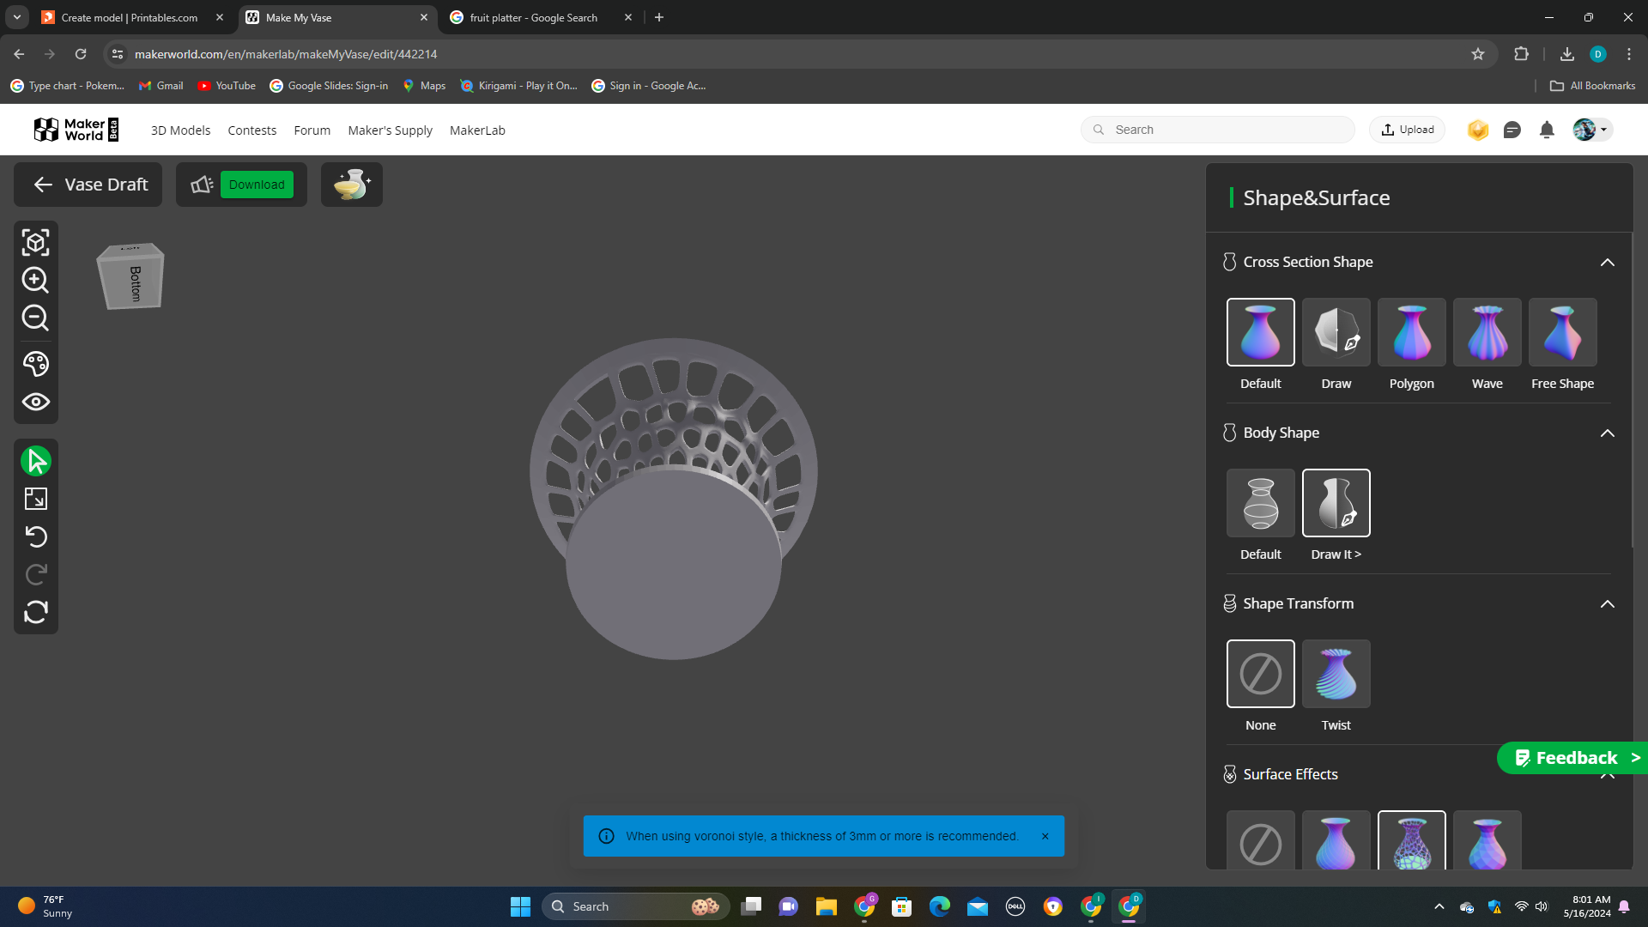This screenshot has height=927, width=1648.
Task: Select Draw cross section shape
Action: tap(1336, 332)
